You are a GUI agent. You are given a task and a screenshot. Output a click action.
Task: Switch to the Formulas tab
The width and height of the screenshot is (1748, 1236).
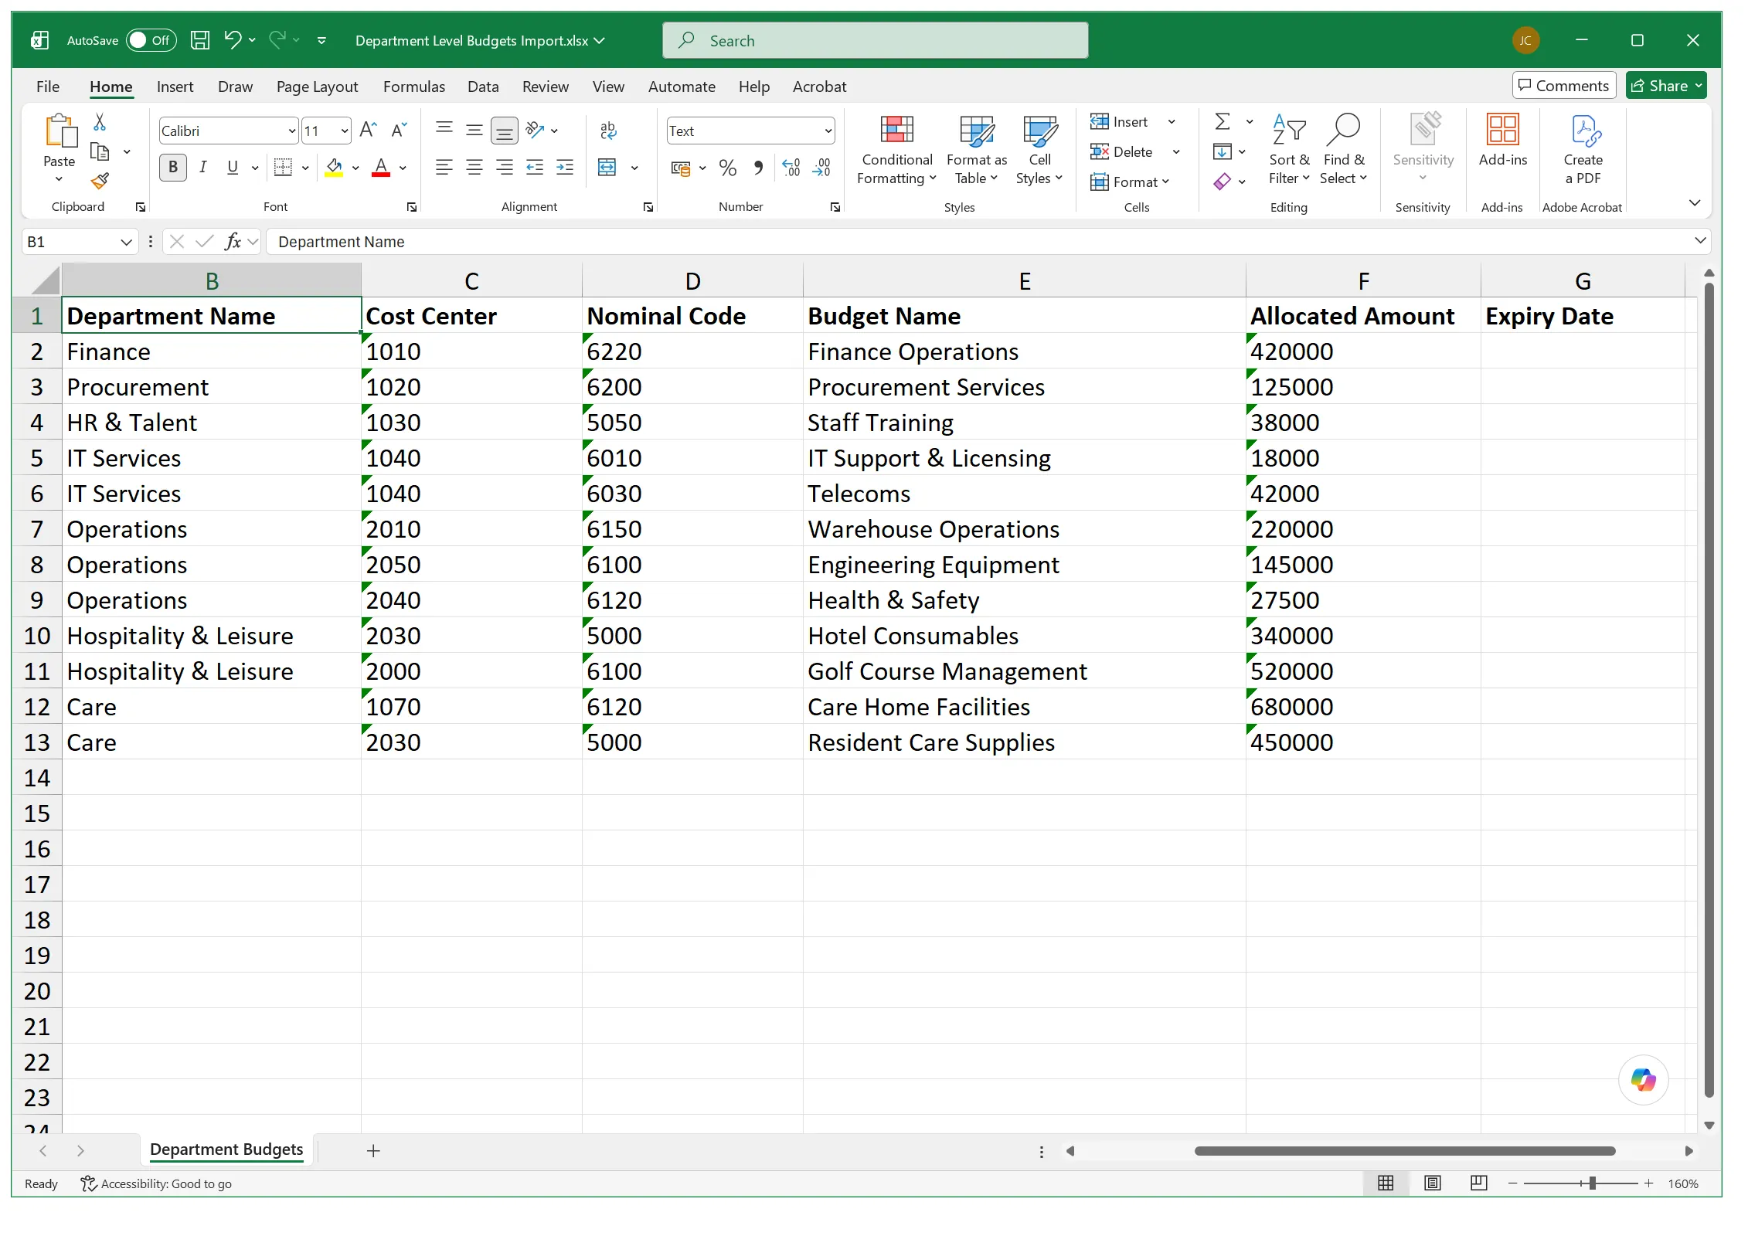tap(413, 87)
